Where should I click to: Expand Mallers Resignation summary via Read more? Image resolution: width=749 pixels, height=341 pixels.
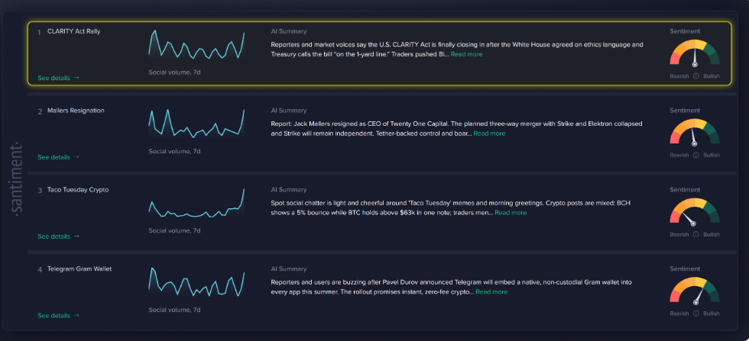(489, 134)
